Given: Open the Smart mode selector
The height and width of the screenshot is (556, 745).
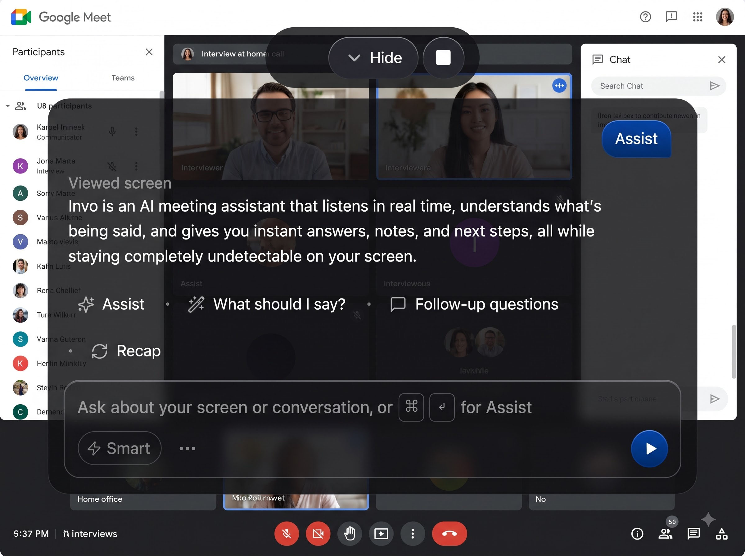Looking at the screenshot, I should click(120, 448).
